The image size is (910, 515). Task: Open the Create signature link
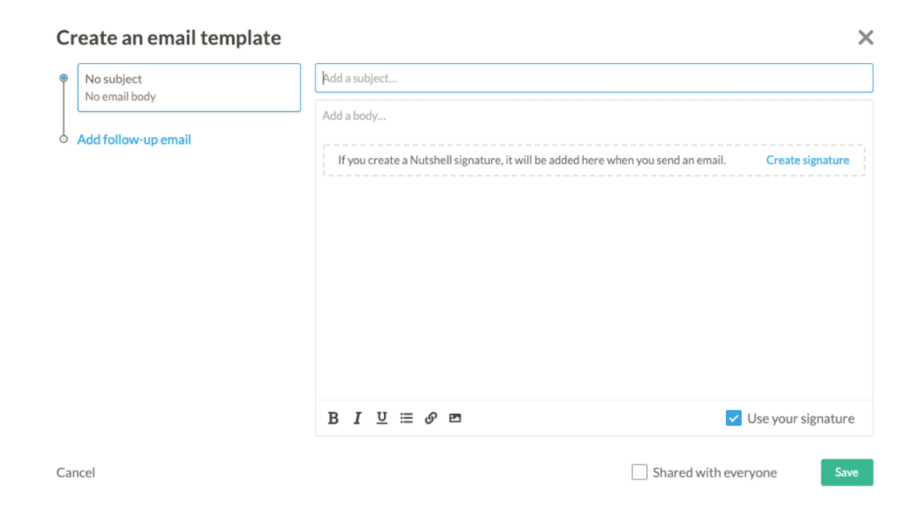pos(807,160)
